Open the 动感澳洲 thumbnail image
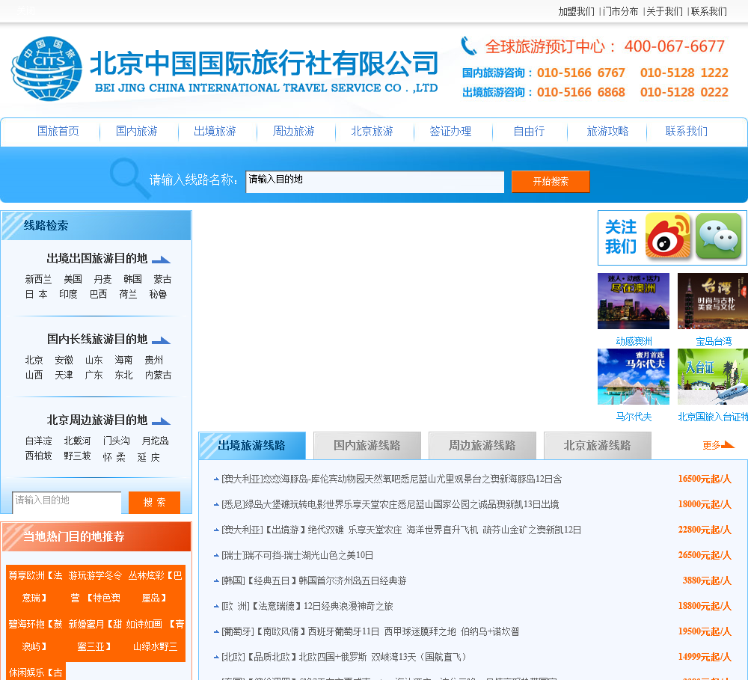748x680 pixels. (634, 301)
